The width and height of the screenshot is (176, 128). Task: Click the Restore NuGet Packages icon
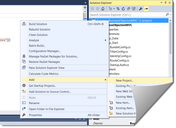tap(24, 62)
